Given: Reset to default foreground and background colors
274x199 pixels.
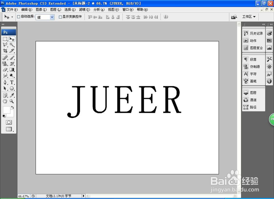Looking at the screenshot, I should click(x=4, y=116).
